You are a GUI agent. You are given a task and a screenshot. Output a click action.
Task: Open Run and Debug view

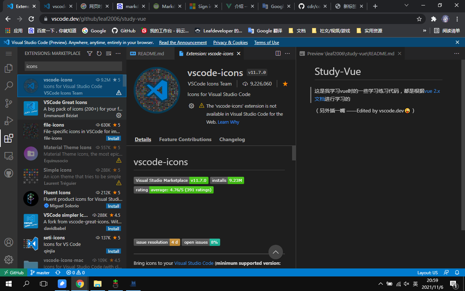(9, 121)
